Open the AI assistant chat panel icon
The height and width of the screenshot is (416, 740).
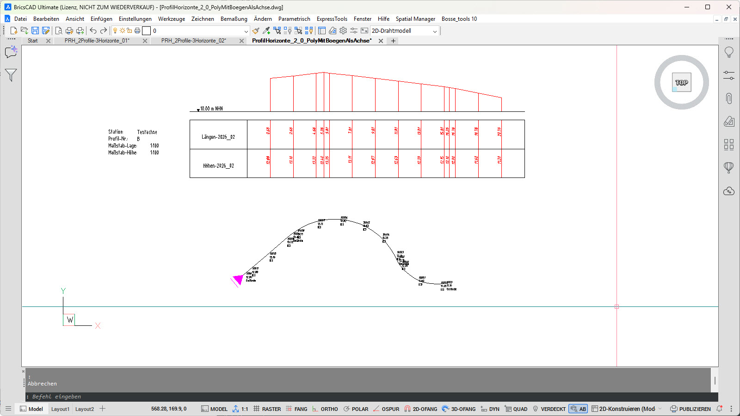[x=11, y=52]
